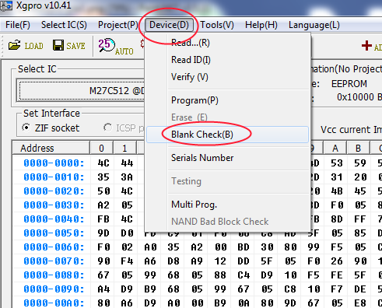Open the Tools(V) menu
This screenshot has width=382, height=308.
(217, 25)
